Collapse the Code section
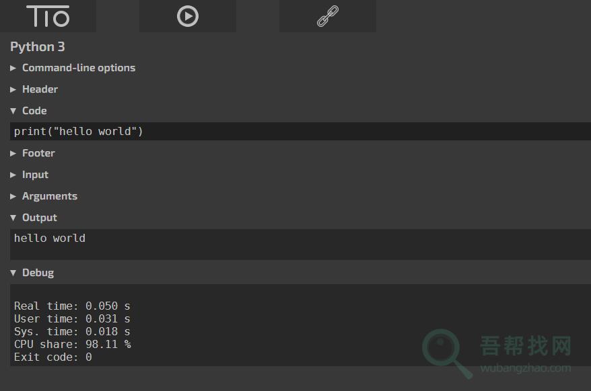This screenshot has height=391, width=591. pos(34,111)
